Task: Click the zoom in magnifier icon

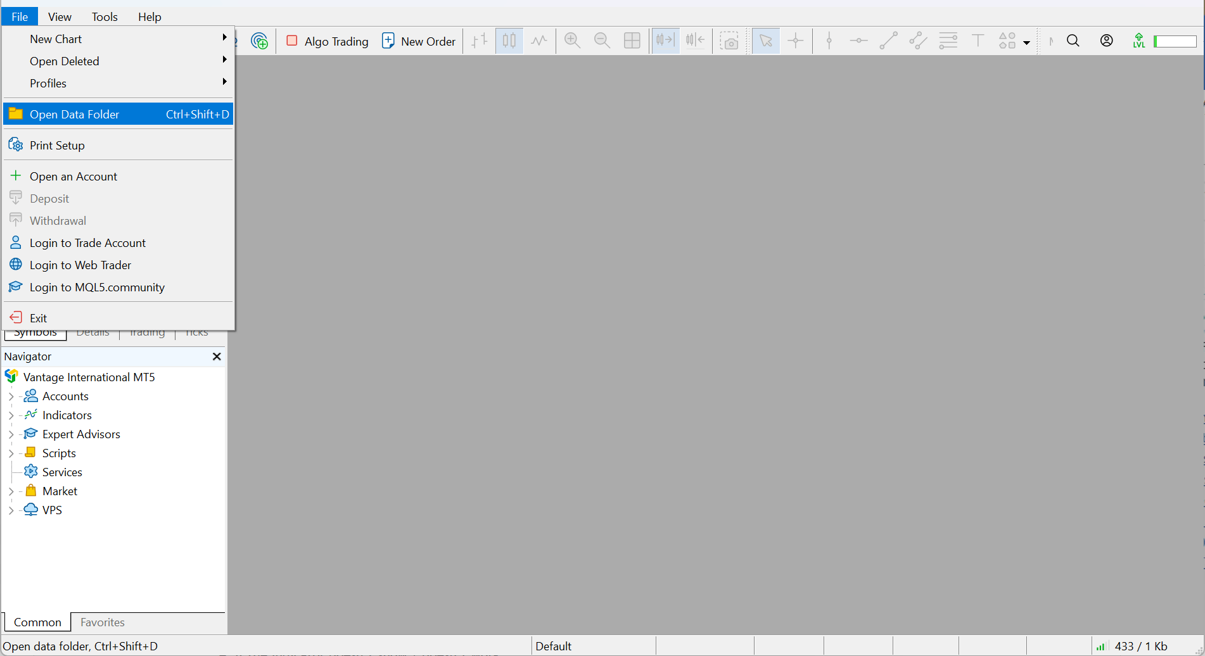Action: pos(572,41)
